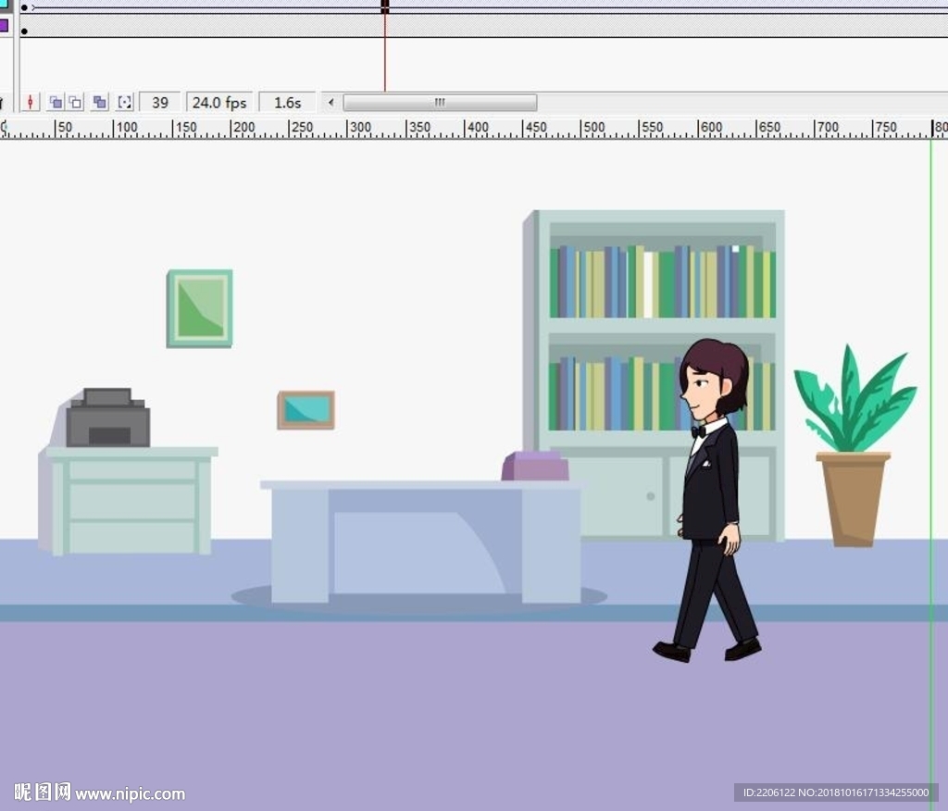
Task: Click the cyan layer outline color swatch
Action: (4, 6)
